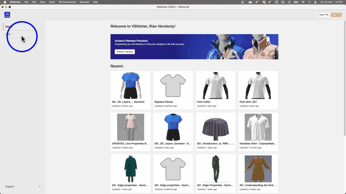Click 'Updated 3 weeks ago' text
The height and width of the screenshot is (194, 346).
point(122,106)
